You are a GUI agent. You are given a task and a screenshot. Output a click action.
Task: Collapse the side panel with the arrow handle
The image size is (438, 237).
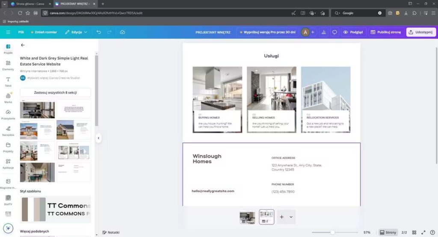(98, 138)
